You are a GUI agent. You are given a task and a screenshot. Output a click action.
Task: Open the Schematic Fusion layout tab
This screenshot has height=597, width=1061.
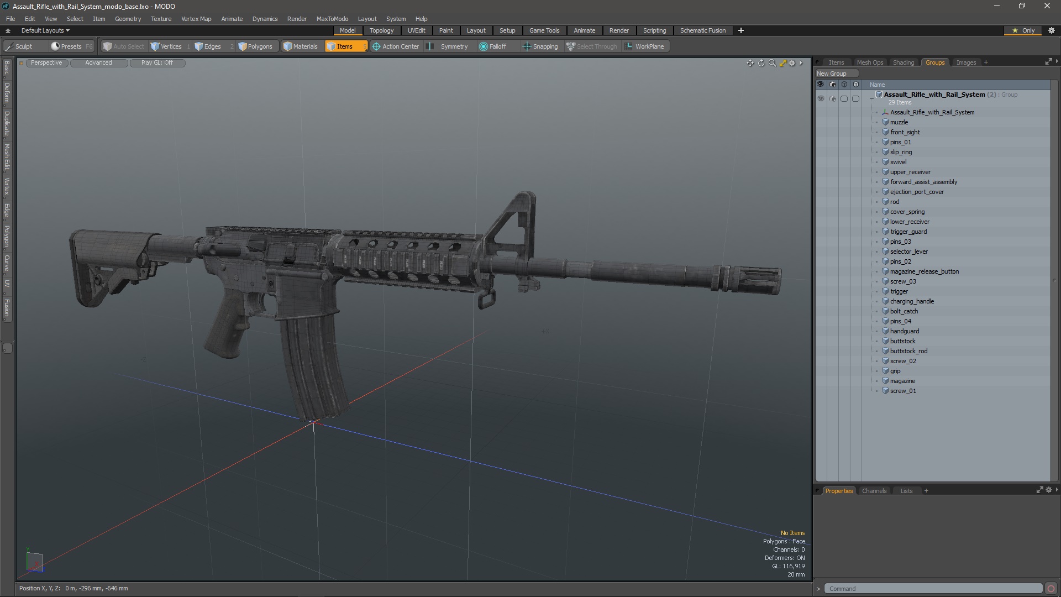(x=702, y=30)
